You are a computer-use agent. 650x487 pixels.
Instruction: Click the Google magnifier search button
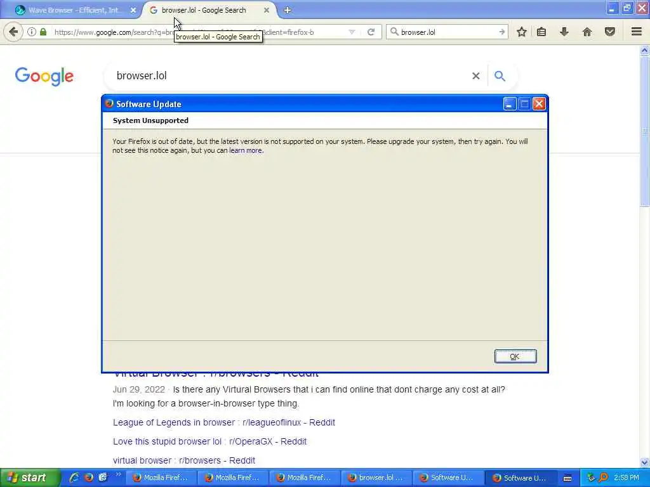[500, 76]
